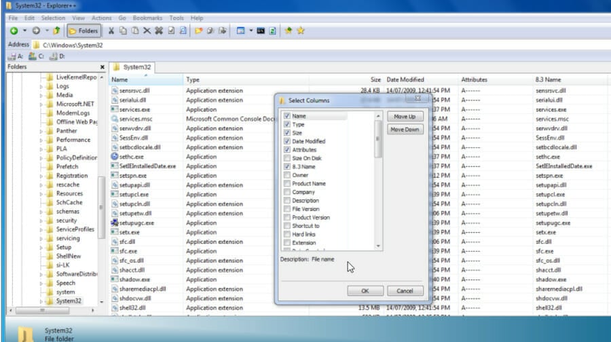
Task: Confirm Select Columns with OK
Action: coord(365,290)
